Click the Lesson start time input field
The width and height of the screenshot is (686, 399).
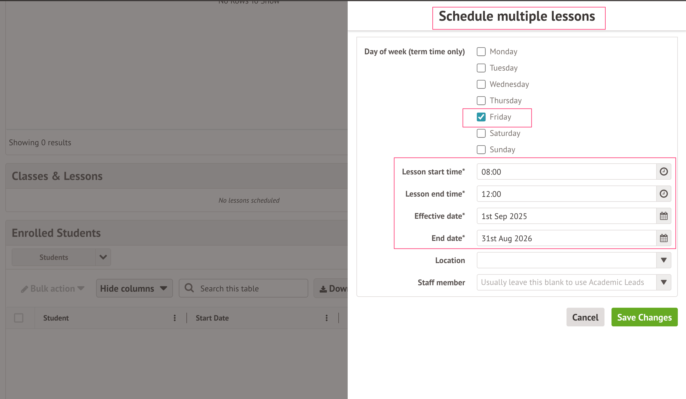pos(566,172)
